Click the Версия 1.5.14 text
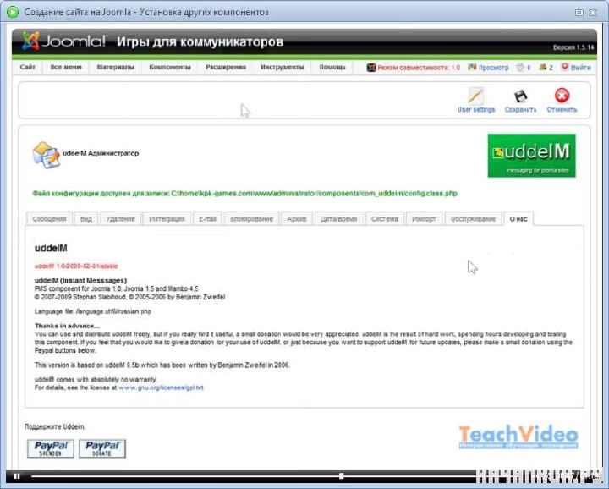The image size is (609, 489). pos(573,47)
